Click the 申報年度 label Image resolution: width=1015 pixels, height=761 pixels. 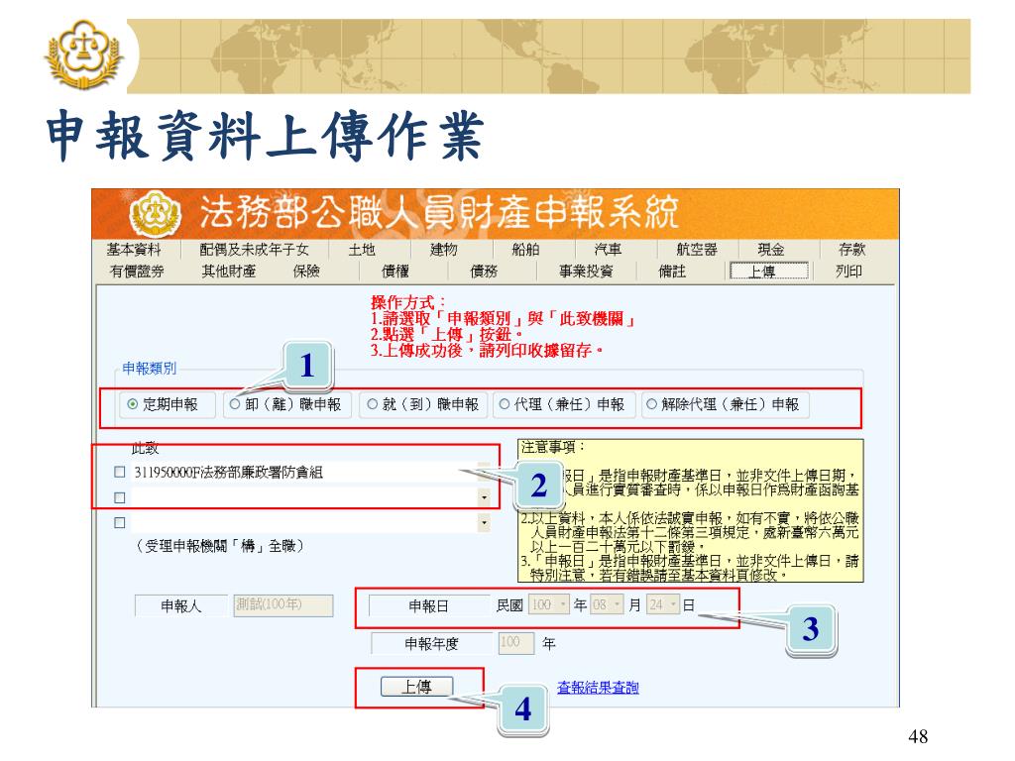[x=432, y=643]
